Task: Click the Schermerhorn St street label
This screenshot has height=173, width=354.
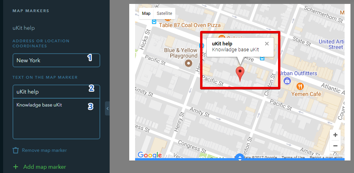Action: pos(323,14)
